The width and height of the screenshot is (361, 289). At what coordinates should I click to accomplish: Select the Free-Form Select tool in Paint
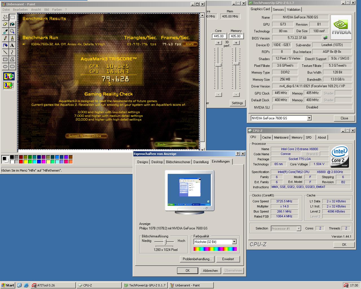[5, 17]
